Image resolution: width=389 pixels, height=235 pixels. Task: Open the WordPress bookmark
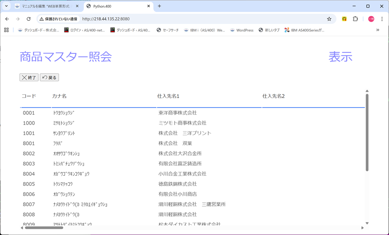pos(241,30)
